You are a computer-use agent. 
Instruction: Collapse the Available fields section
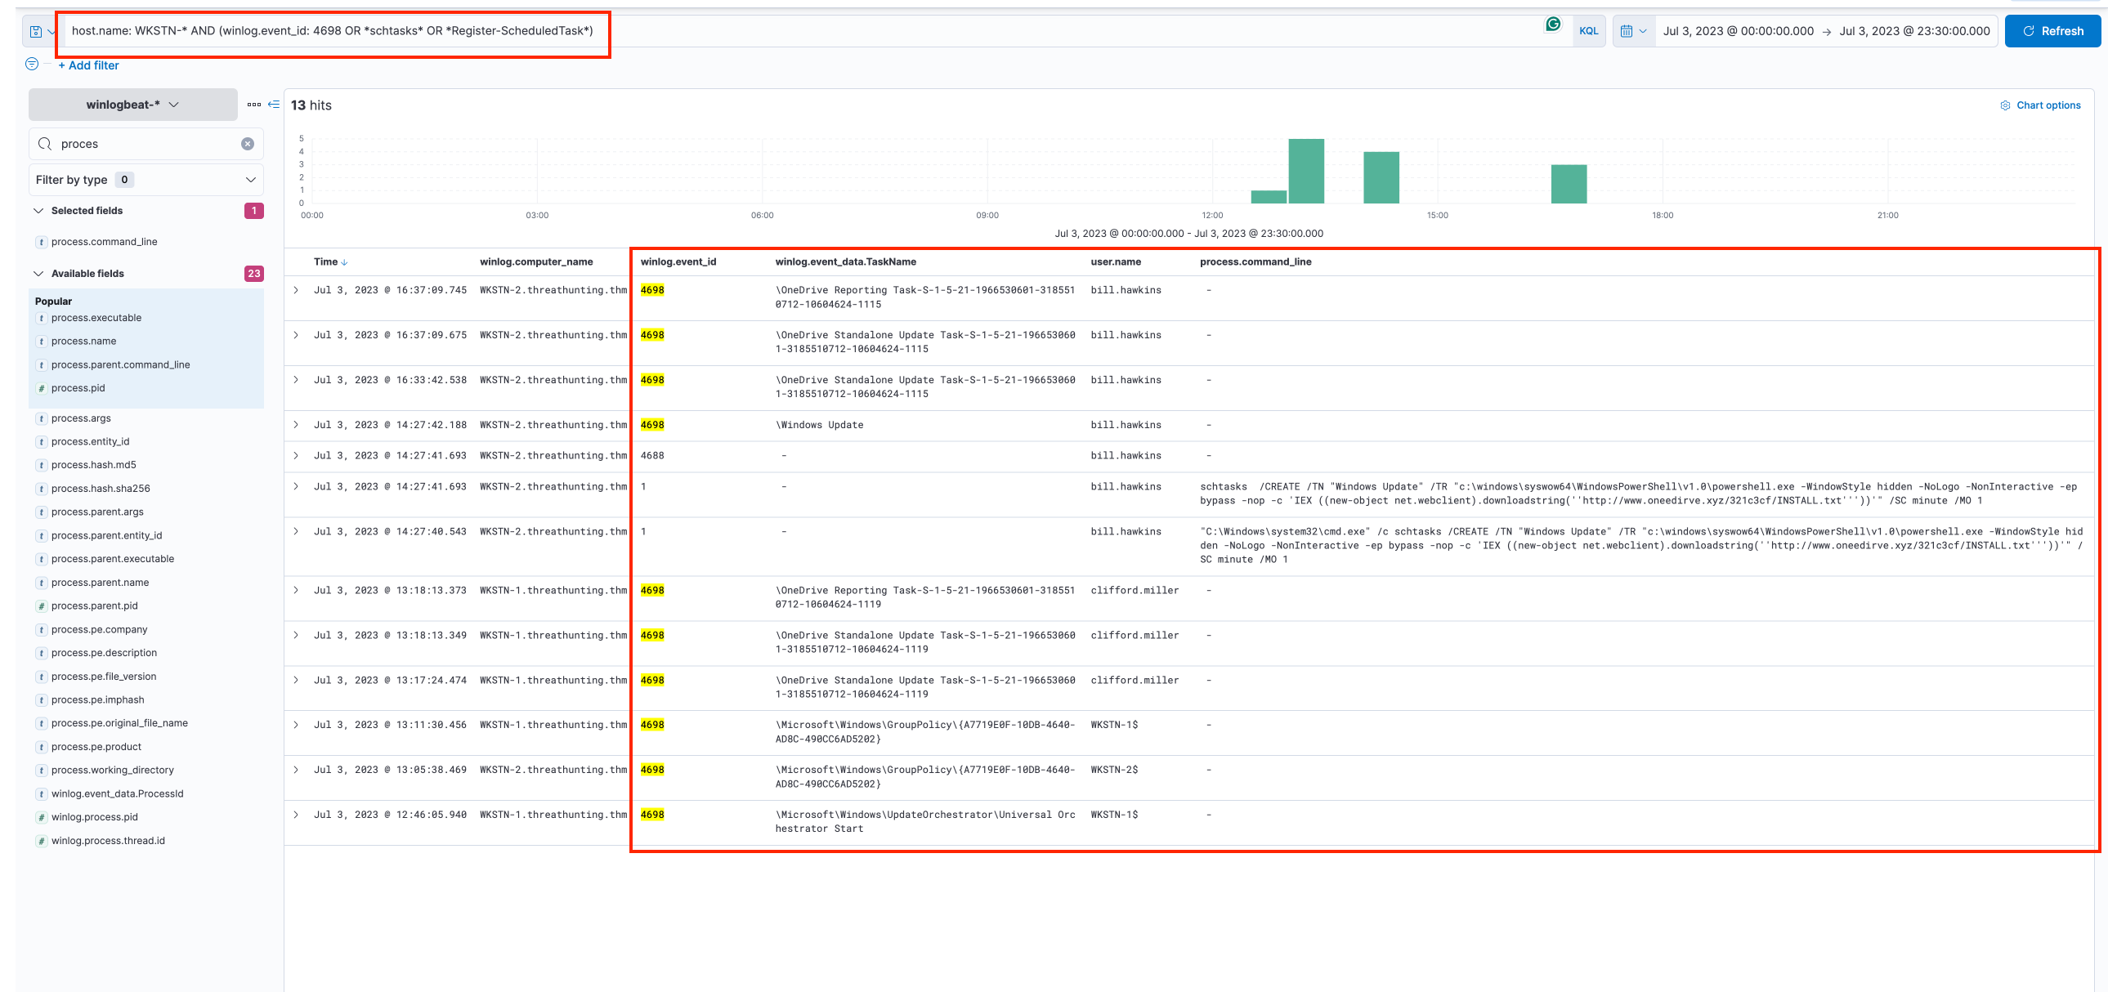tap(38, 274)
